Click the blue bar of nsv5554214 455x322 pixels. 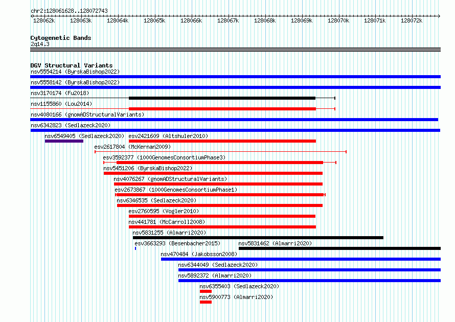pyautogui.click(x=235, y=77)
